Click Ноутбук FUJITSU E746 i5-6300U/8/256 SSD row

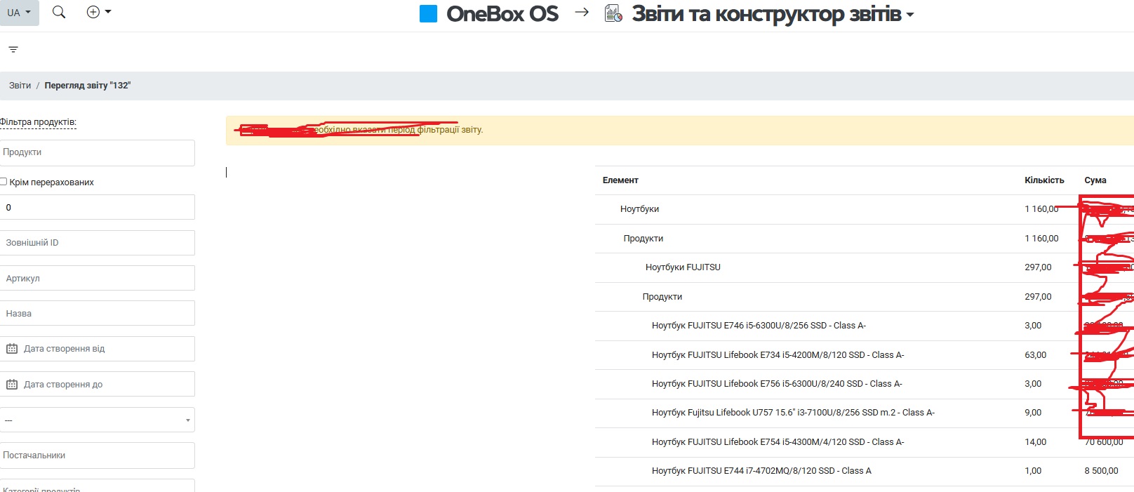(865, 326)
